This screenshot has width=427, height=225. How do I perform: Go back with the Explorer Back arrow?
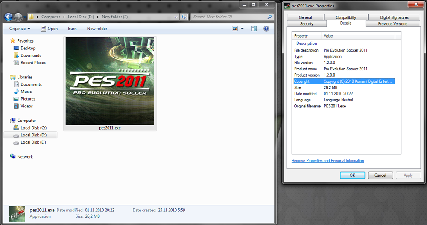(9, 17)
